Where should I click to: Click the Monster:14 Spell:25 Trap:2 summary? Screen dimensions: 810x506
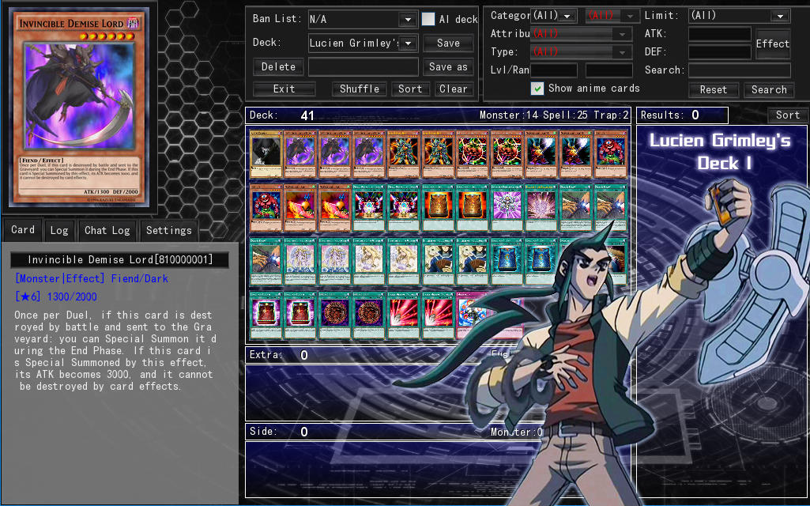554,115
